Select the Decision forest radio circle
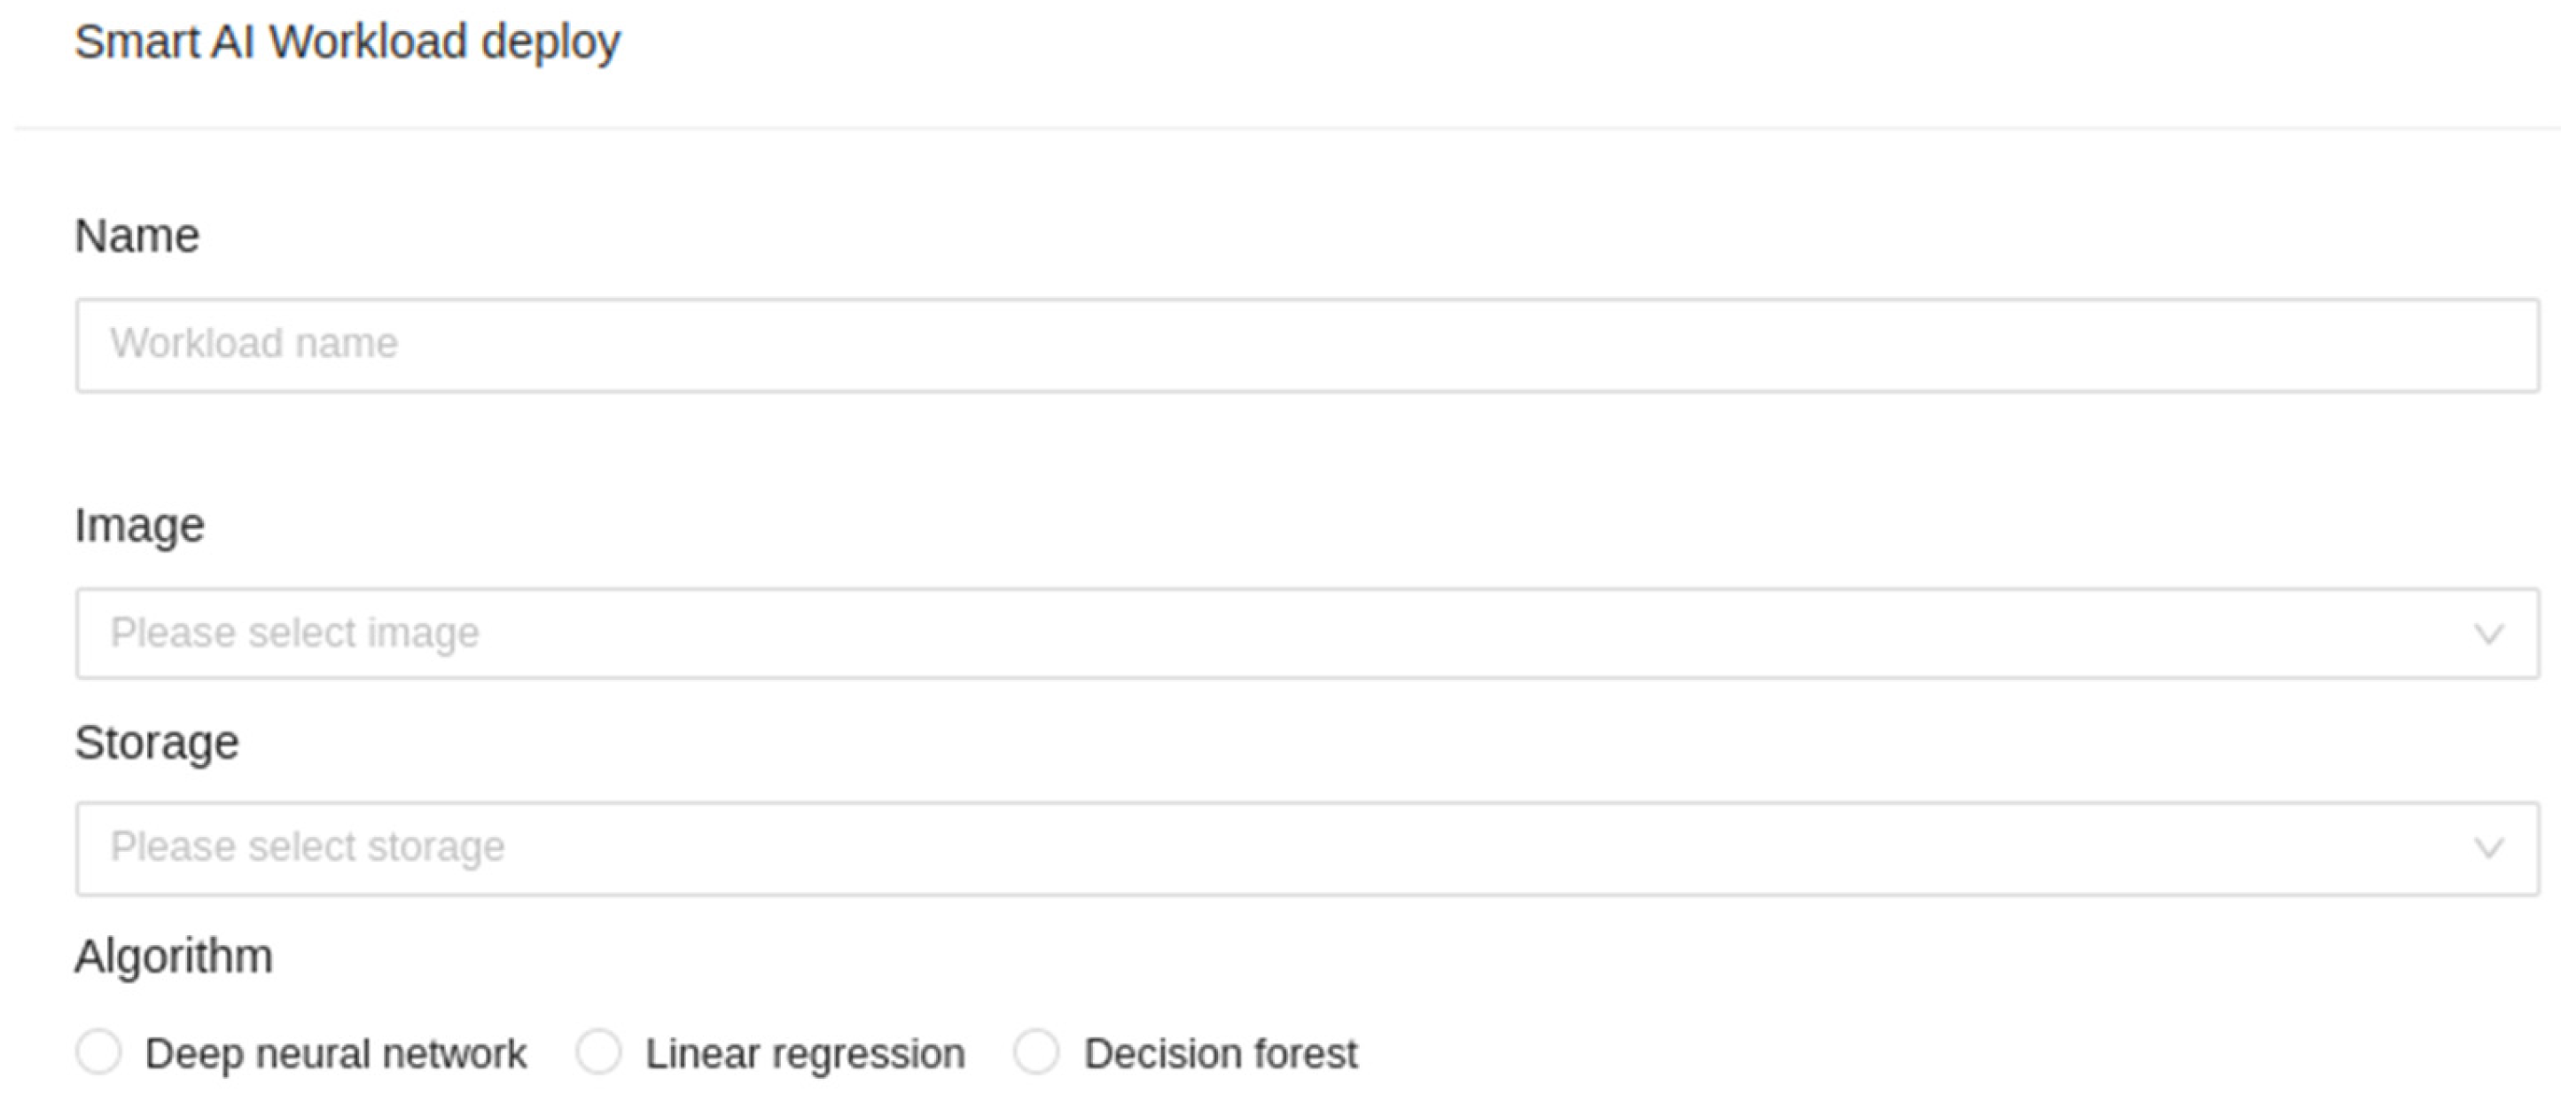 point(1036,1053)
